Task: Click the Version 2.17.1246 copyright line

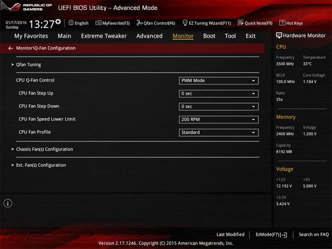Action: (166, 243)
